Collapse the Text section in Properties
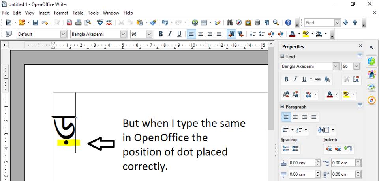The image size is (379, 181). 282,56
